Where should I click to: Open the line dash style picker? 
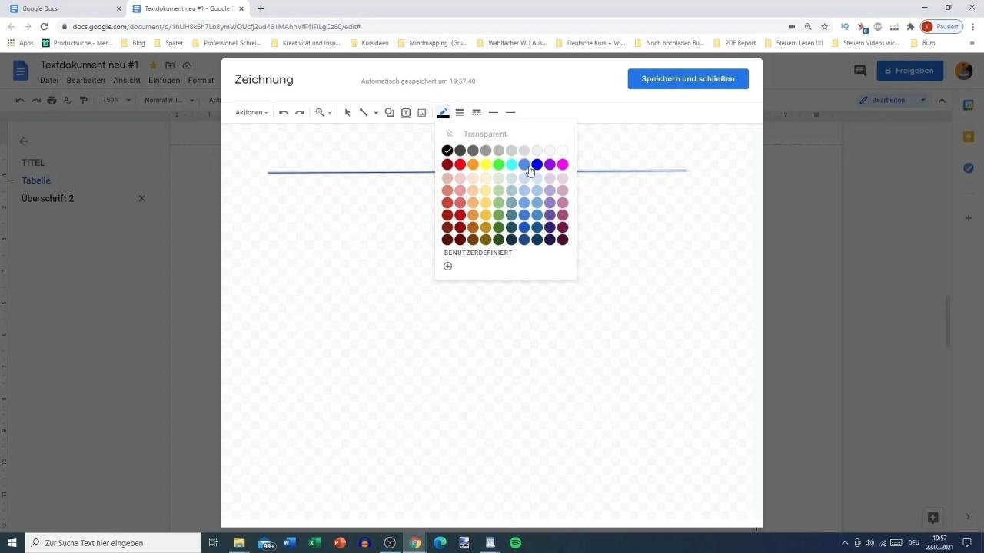point(476,112)
